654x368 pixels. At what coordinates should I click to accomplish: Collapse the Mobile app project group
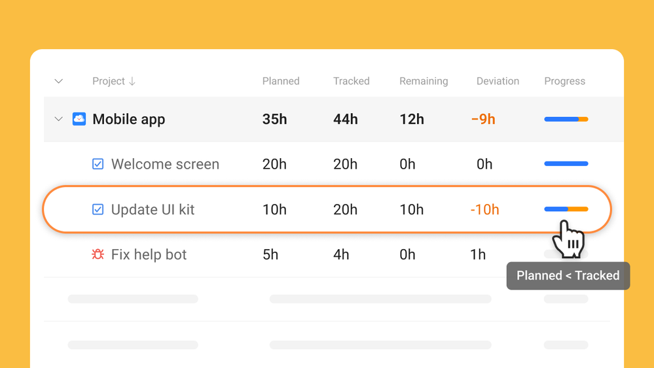click(x=58, y=119)
